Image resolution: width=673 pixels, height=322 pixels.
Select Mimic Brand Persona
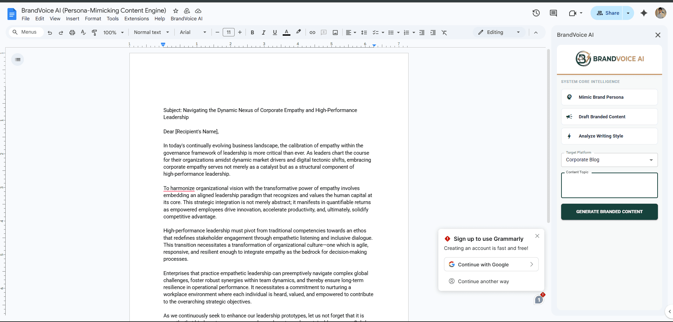coord(609,97)
